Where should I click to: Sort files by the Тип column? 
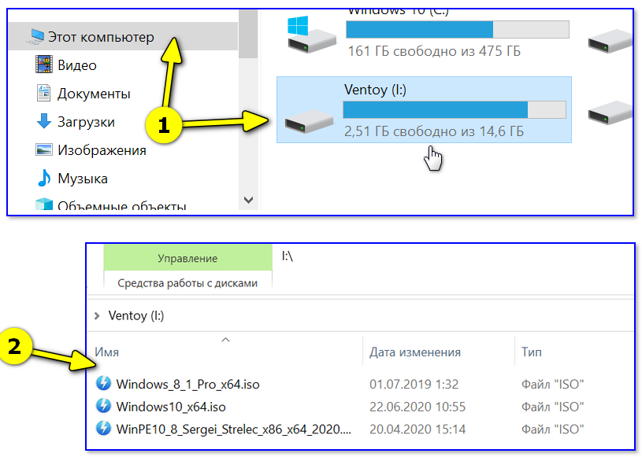point(532,352)
